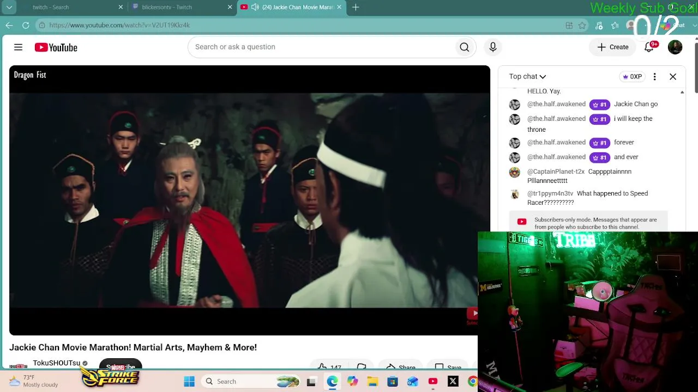This screenshot has height=392, width=698.
Task: Open the X app on the taskbar
Action: click(453, 382)
